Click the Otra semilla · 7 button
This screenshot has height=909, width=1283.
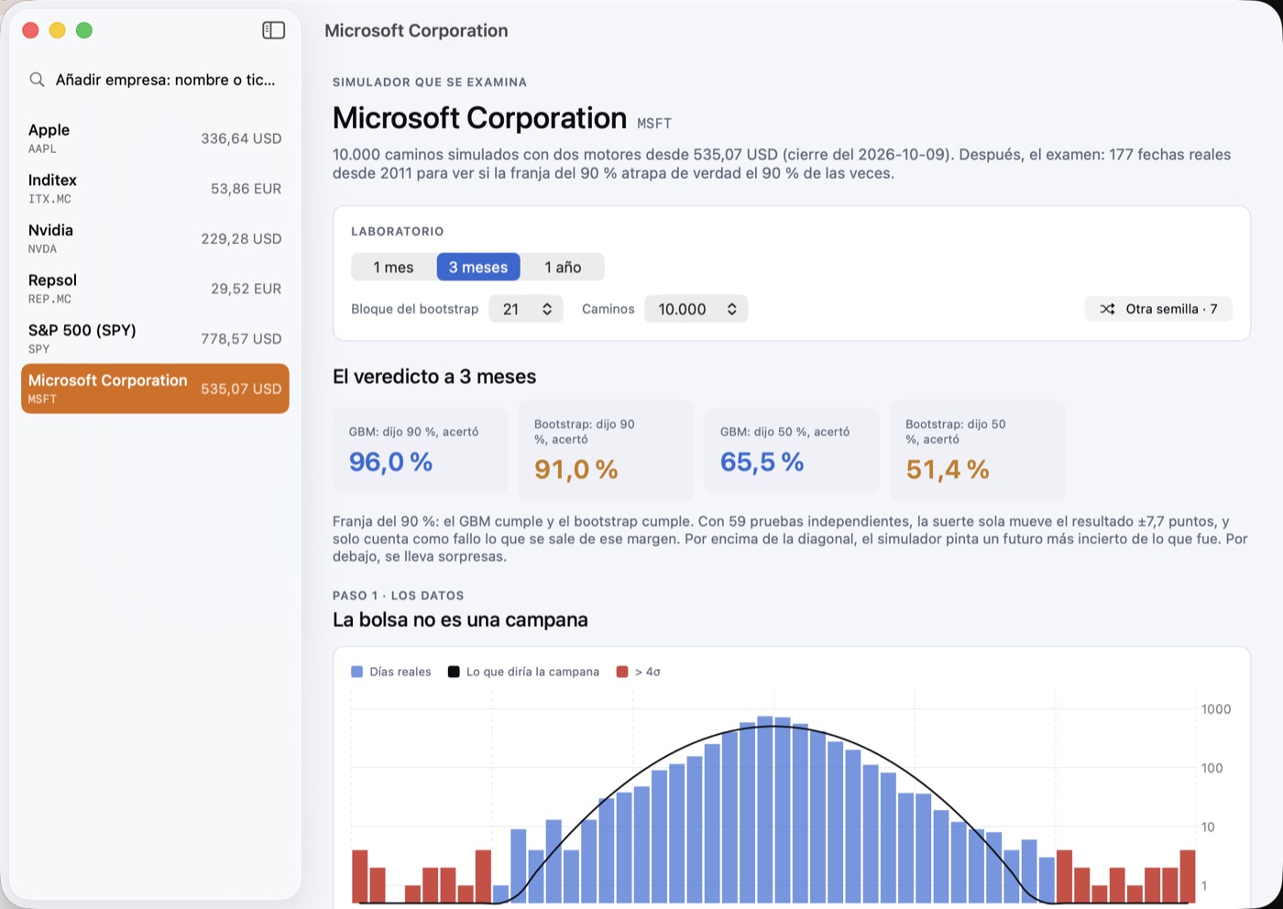[x=1158, y=309]
